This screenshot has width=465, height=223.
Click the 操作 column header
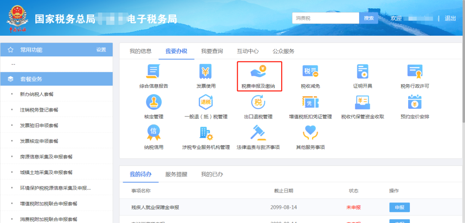(394, 191)
